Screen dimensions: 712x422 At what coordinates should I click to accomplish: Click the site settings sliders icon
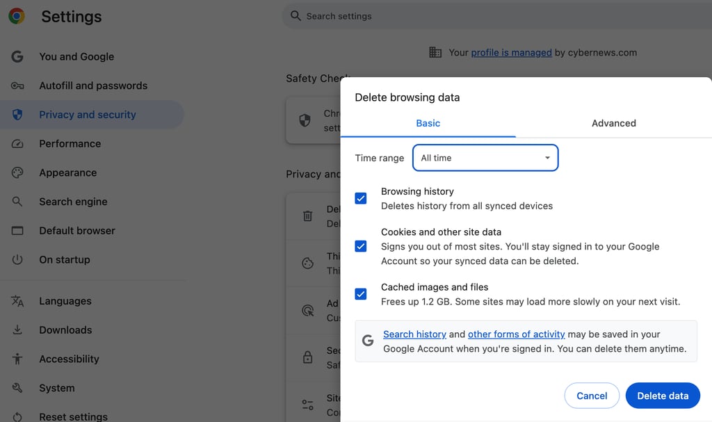(x=307, y=405)
